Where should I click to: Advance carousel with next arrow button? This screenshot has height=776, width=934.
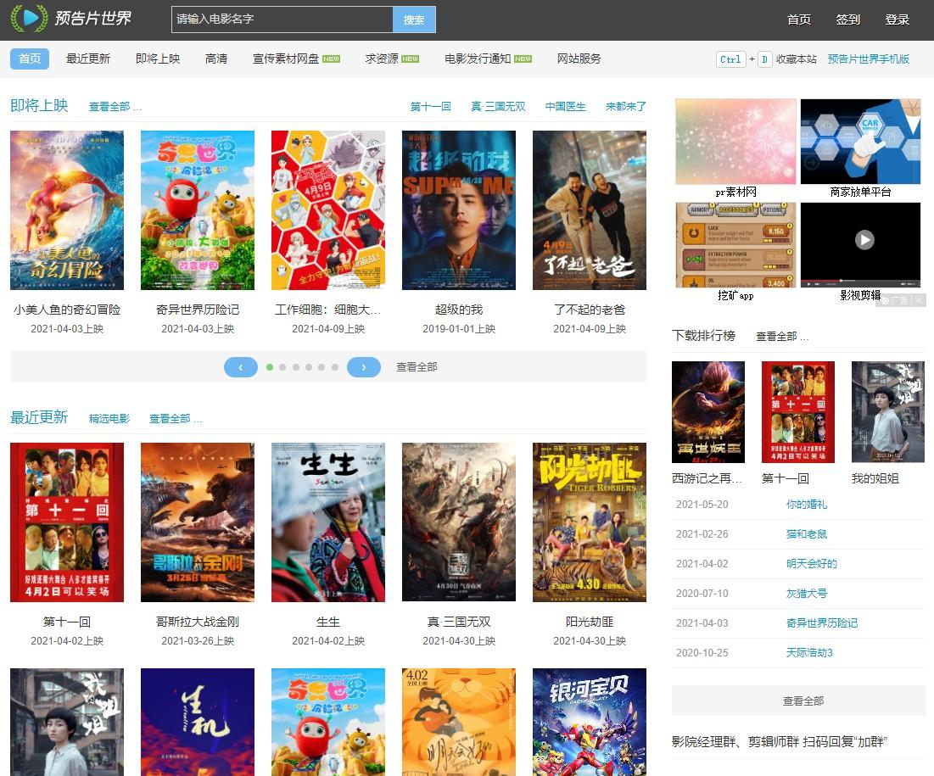364,367
